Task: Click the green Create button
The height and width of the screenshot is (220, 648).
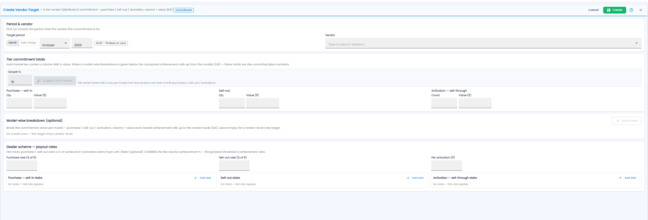Action: click(615, 10)
